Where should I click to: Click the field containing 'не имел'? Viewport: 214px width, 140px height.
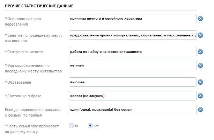133,65
